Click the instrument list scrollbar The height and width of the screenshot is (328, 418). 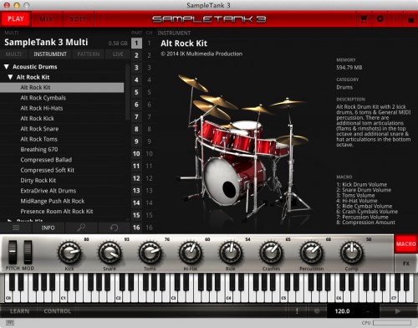127,92
